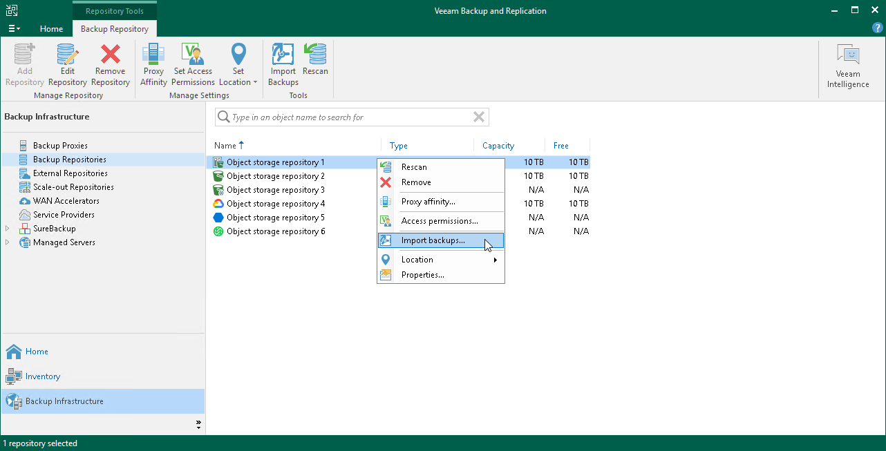The width and height of the screenshot is (886, 451).
Task: Click the green icon of repository 6
Action: click(x=218, y=231)
